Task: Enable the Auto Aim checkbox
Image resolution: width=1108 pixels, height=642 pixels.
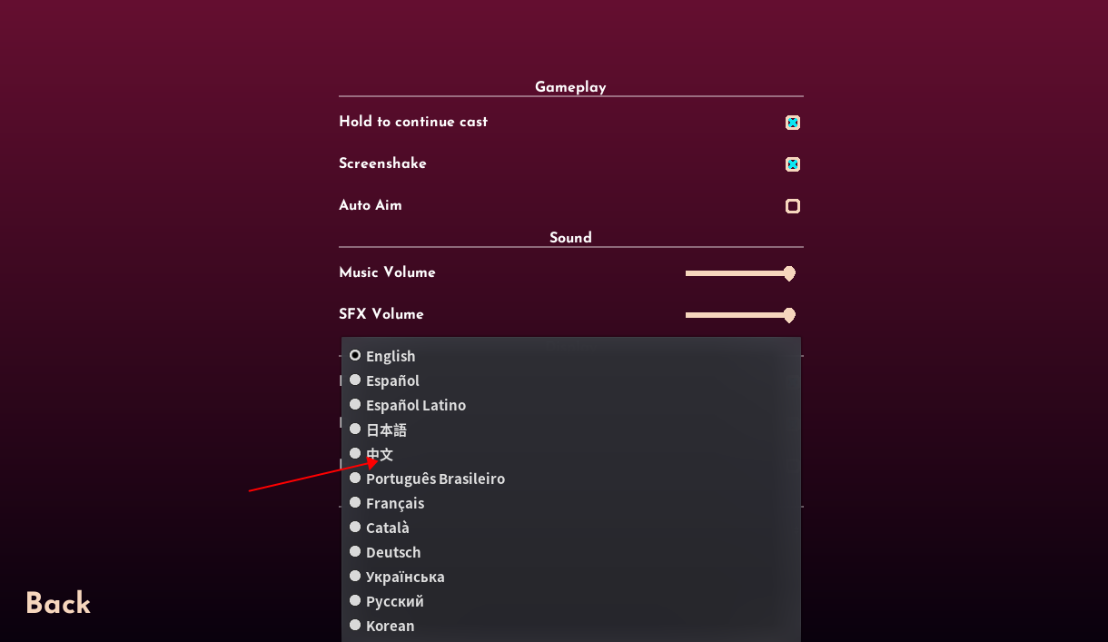Action: point(792,206)
